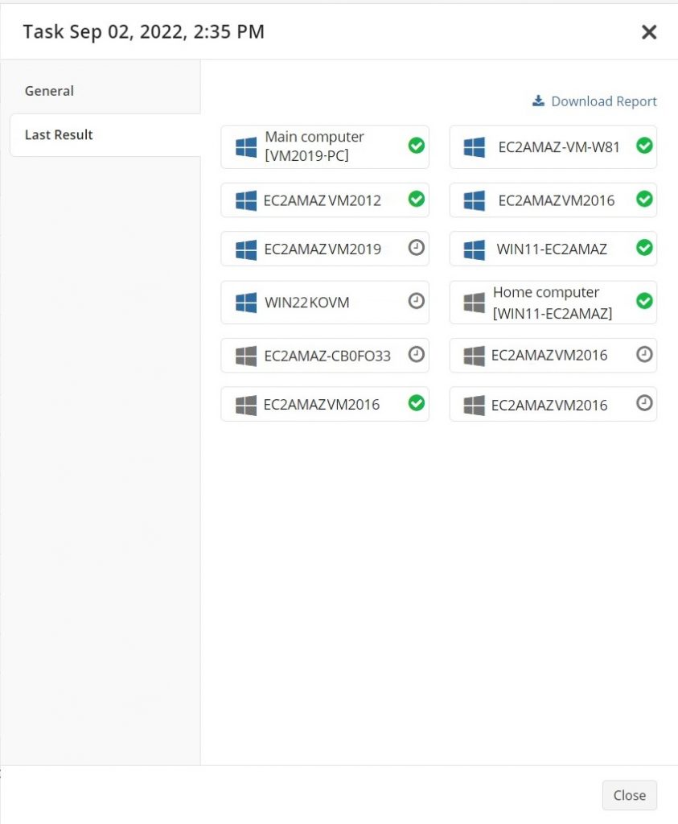Click the Windows logo beside Main computer [VM2019-PC]
The height and width of the screenshot is (824, 678).
click(245, 146)
